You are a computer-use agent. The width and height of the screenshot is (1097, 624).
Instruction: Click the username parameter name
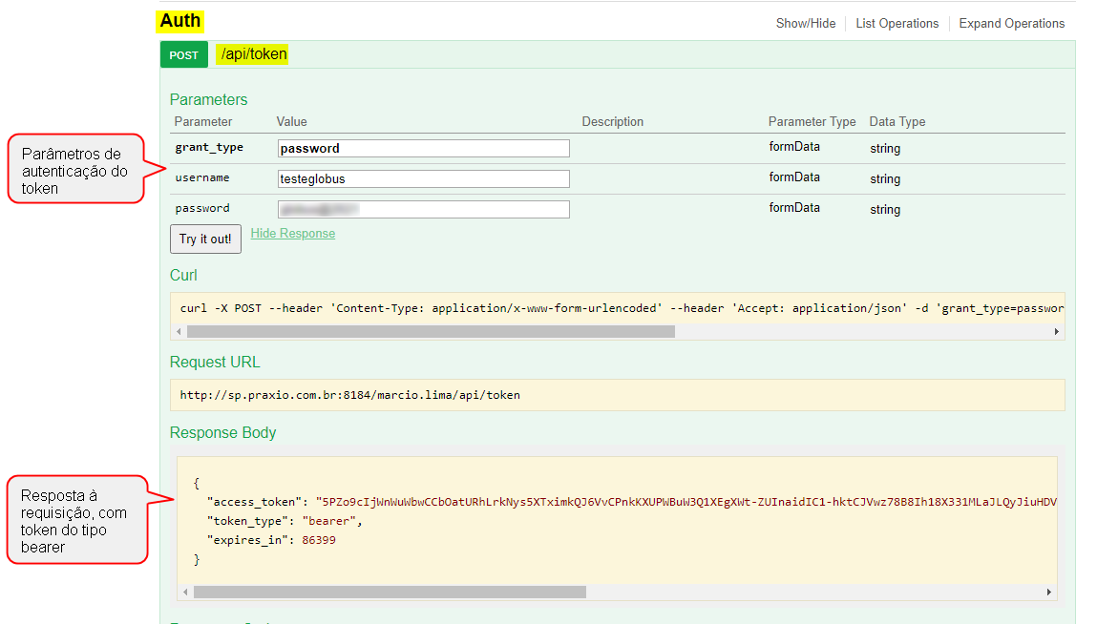click(202, 177)
